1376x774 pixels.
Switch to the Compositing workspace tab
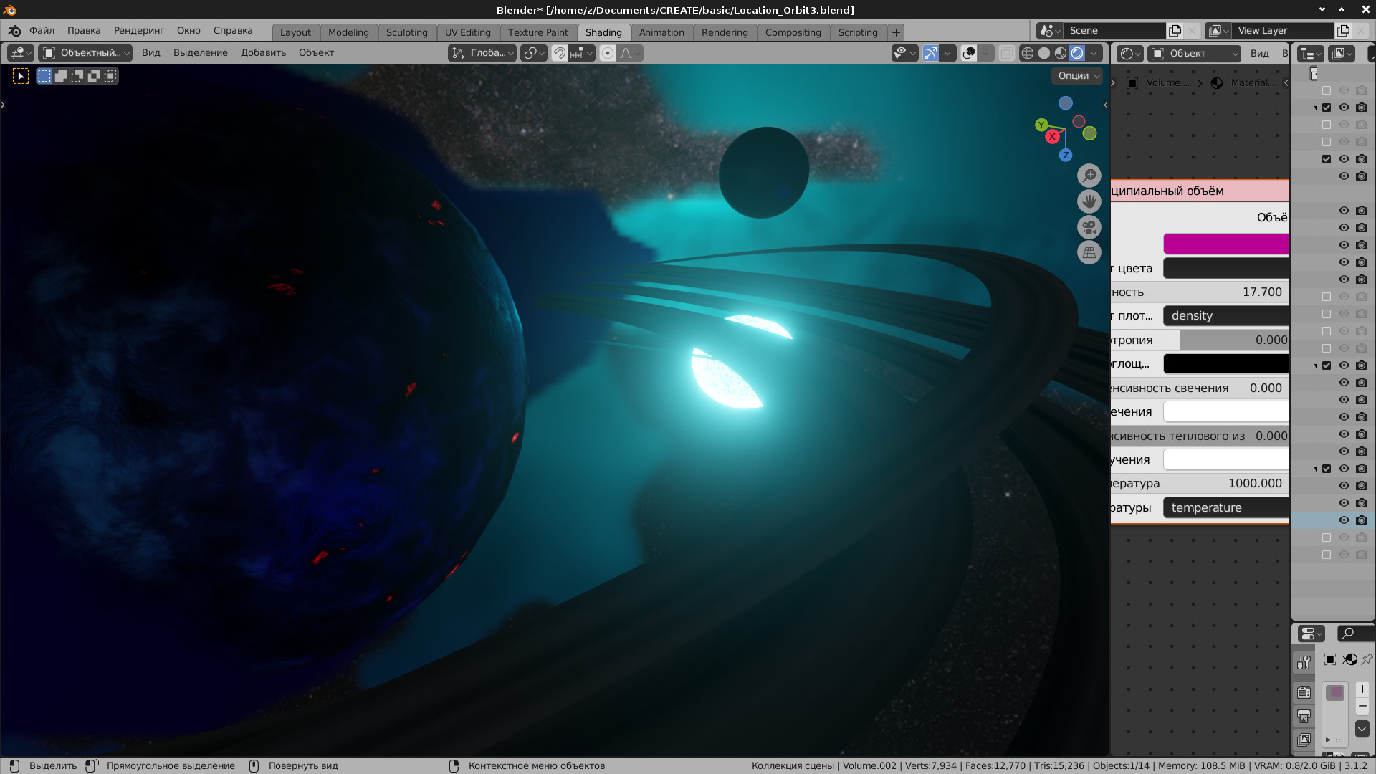(793, 32)
